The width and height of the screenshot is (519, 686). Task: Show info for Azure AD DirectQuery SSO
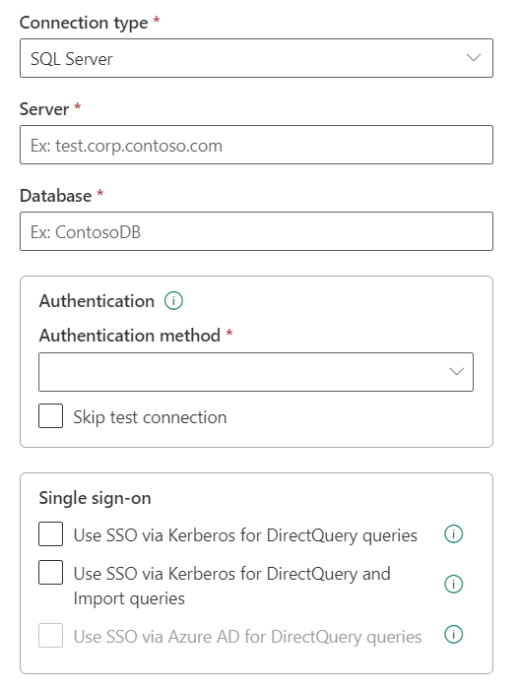pyautogui.click(x=453, y=635)
